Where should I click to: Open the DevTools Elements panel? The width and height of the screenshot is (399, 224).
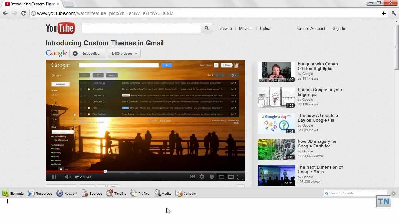13,194
